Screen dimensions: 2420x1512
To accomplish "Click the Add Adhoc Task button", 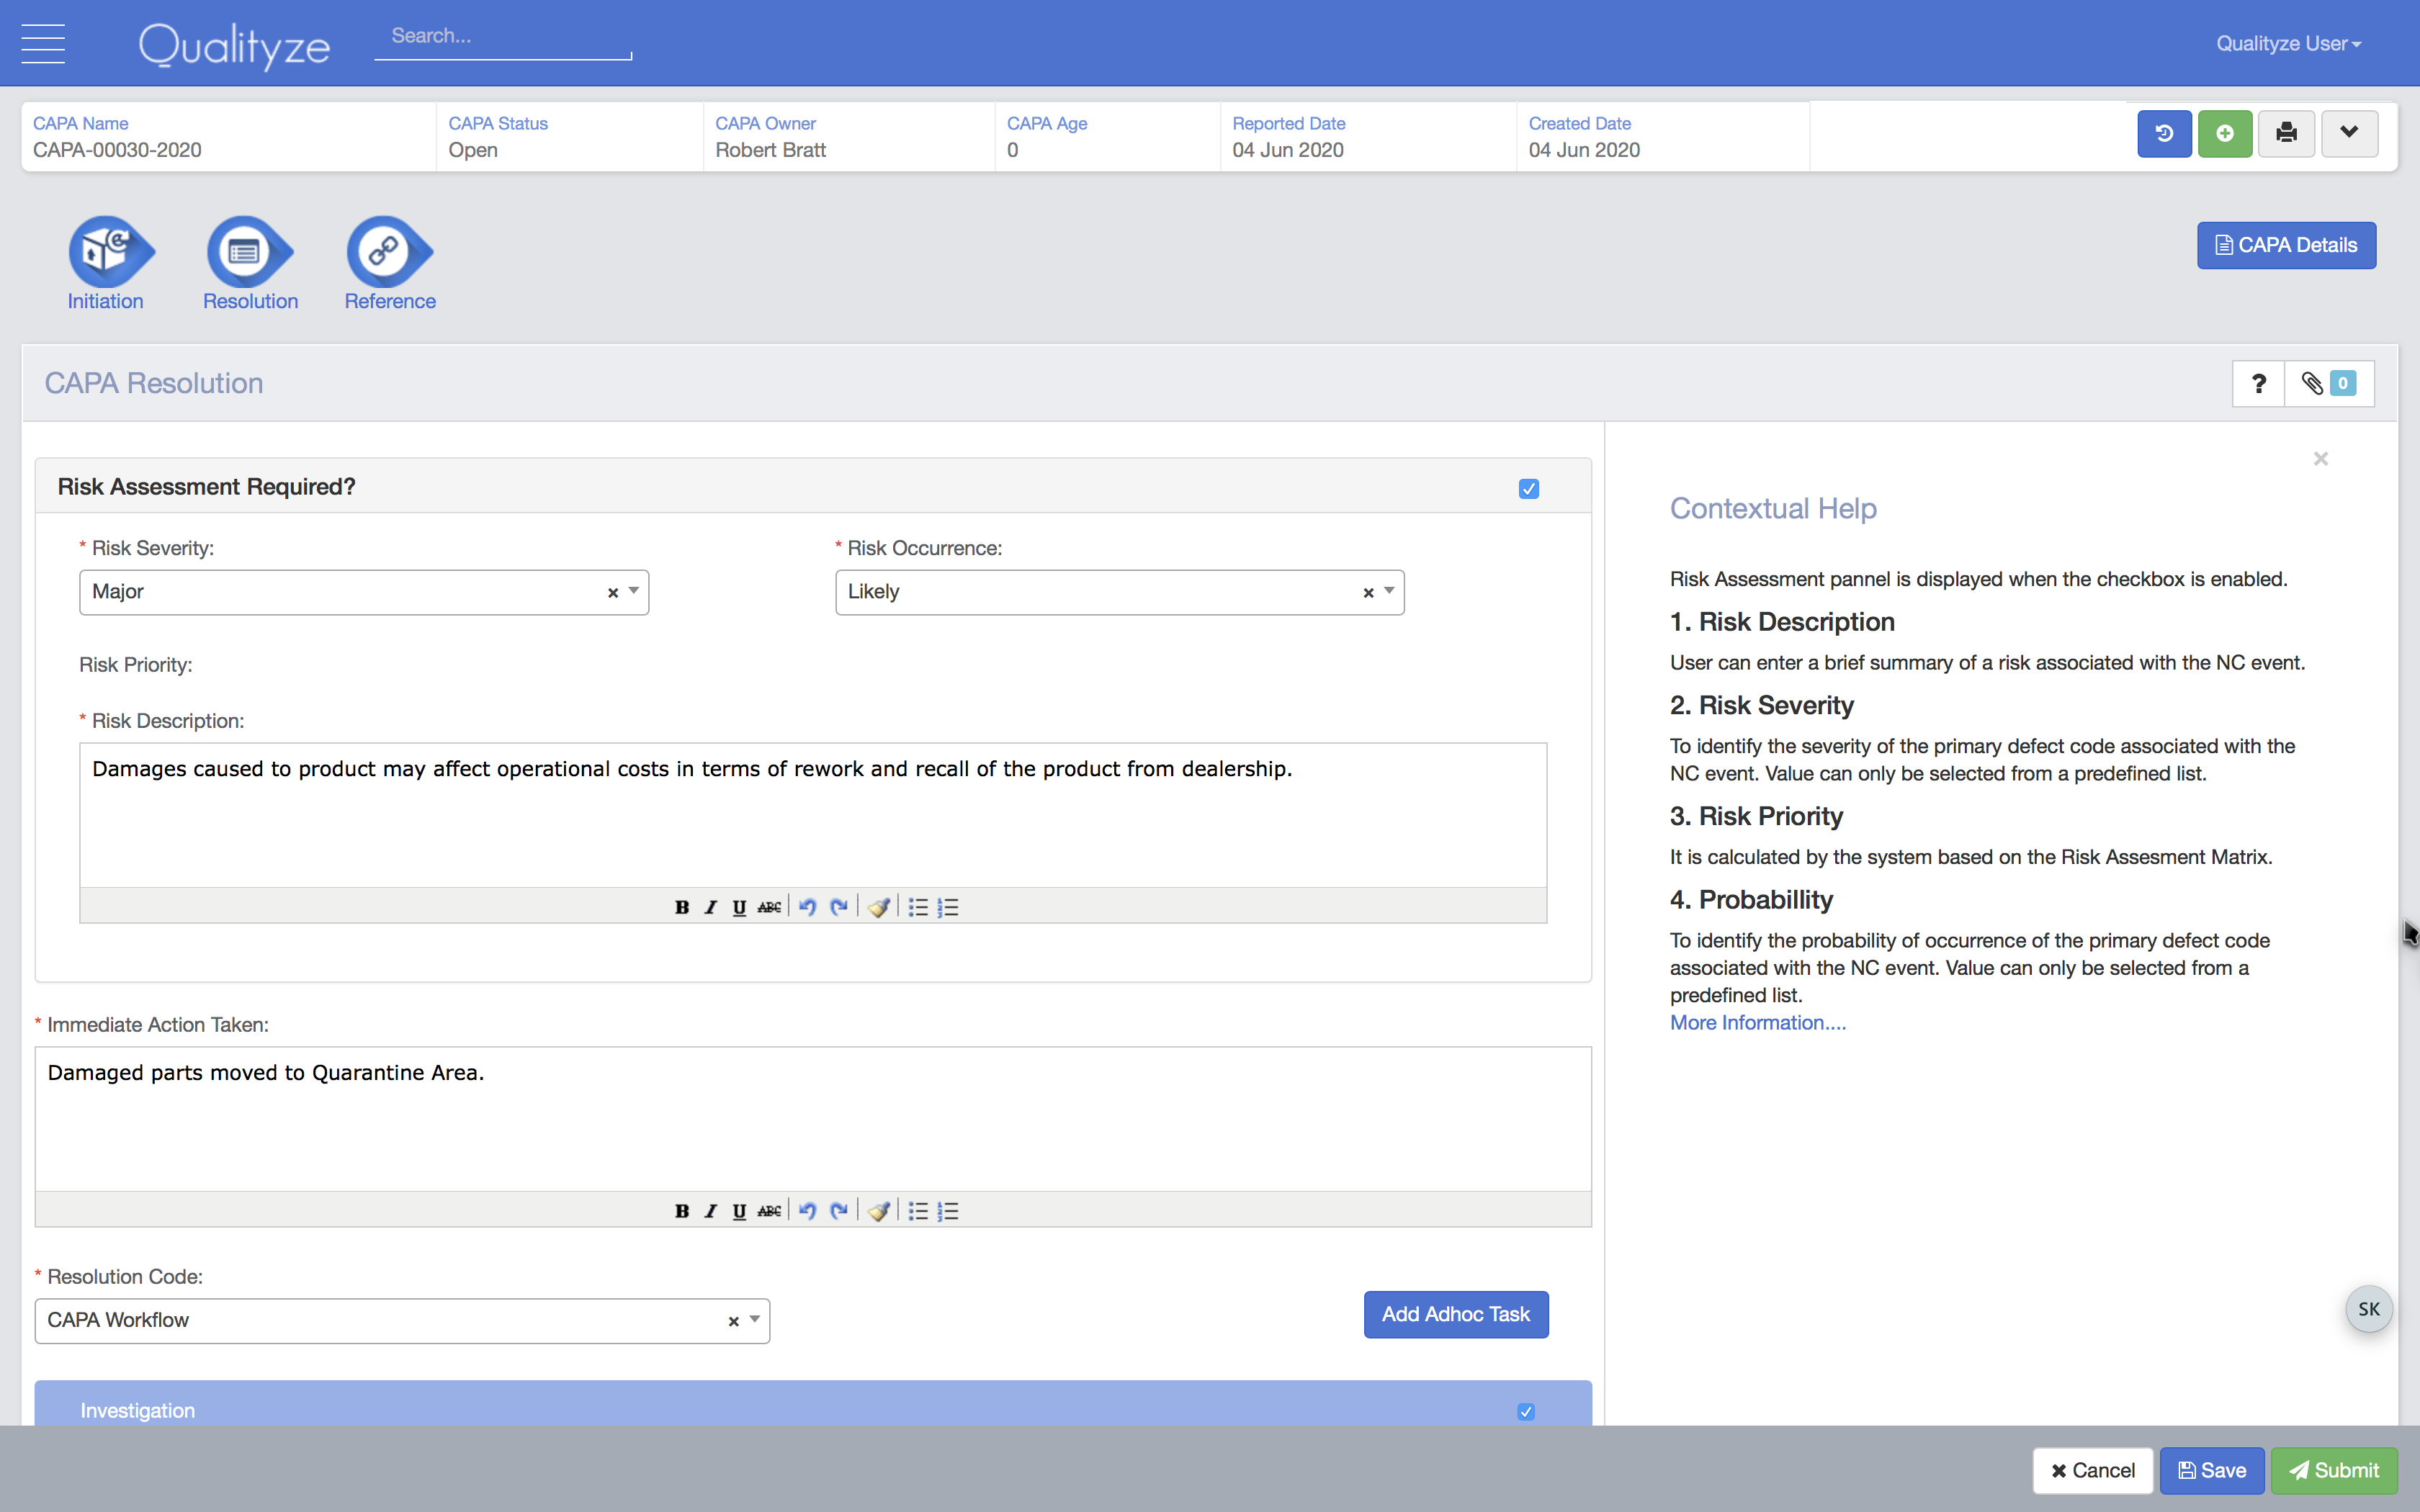I will [1455, 1313].
